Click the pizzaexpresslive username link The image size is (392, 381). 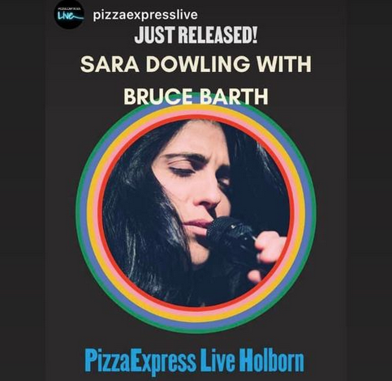(145, 15)
